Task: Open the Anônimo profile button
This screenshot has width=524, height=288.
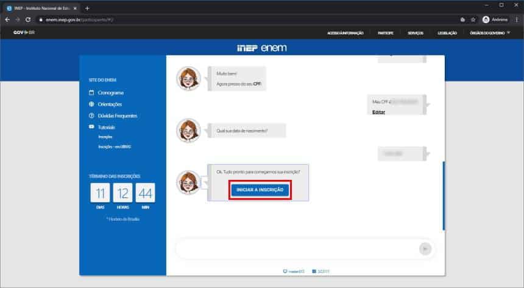Action: [x=495, y=19]
